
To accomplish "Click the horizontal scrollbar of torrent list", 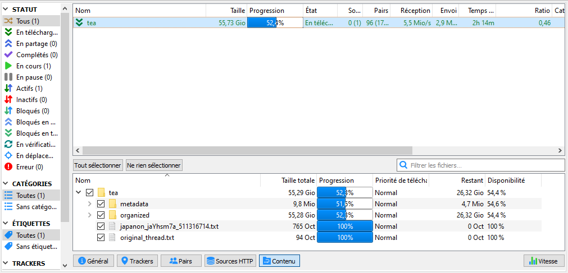I will 247,150.
